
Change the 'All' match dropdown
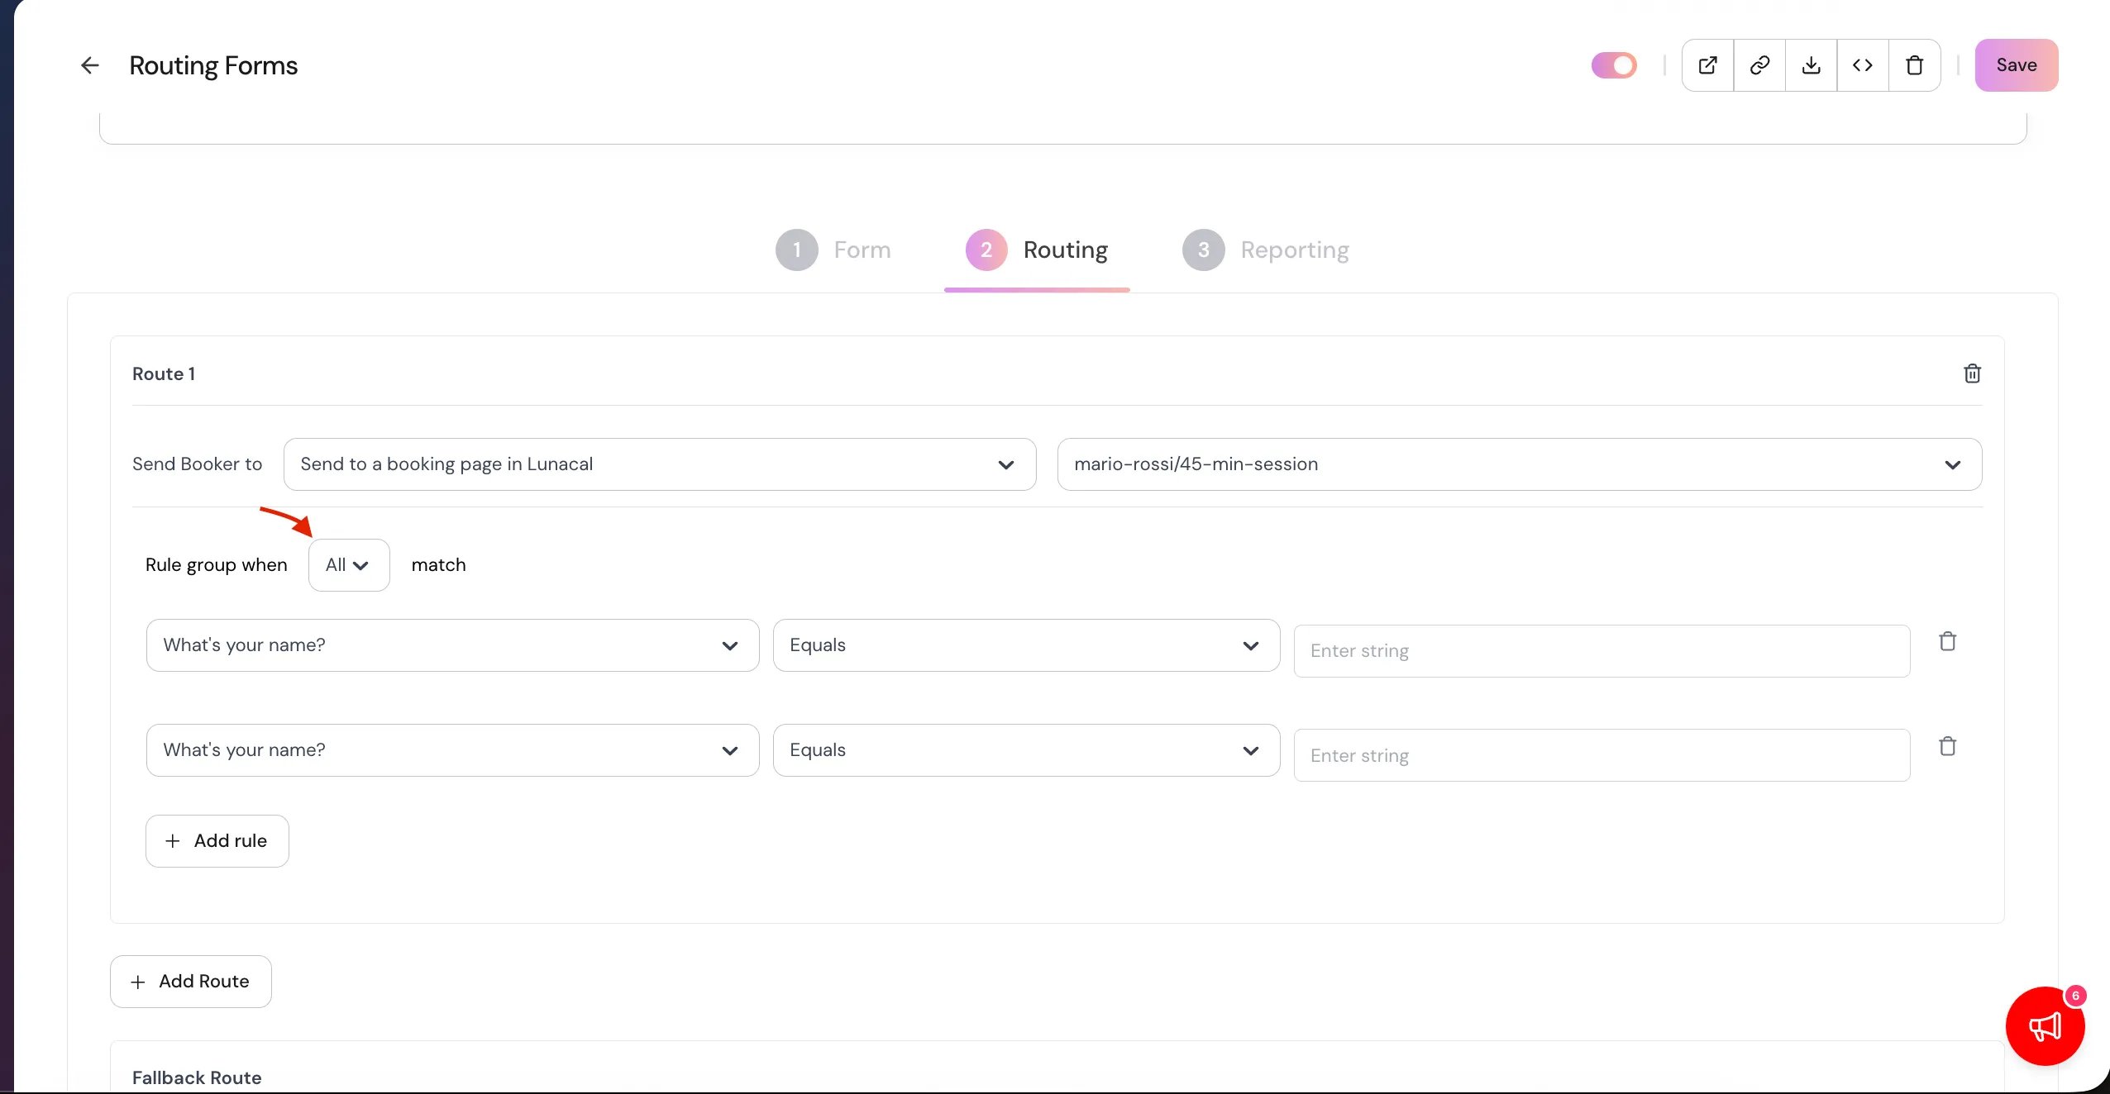tap(349, 565)
